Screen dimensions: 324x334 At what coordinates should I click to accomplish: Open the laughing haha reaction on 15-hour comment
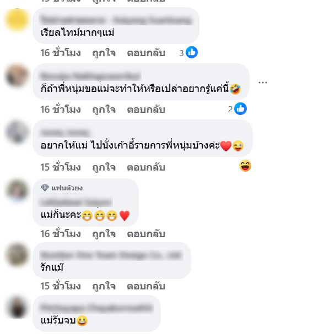coord(245,166)
